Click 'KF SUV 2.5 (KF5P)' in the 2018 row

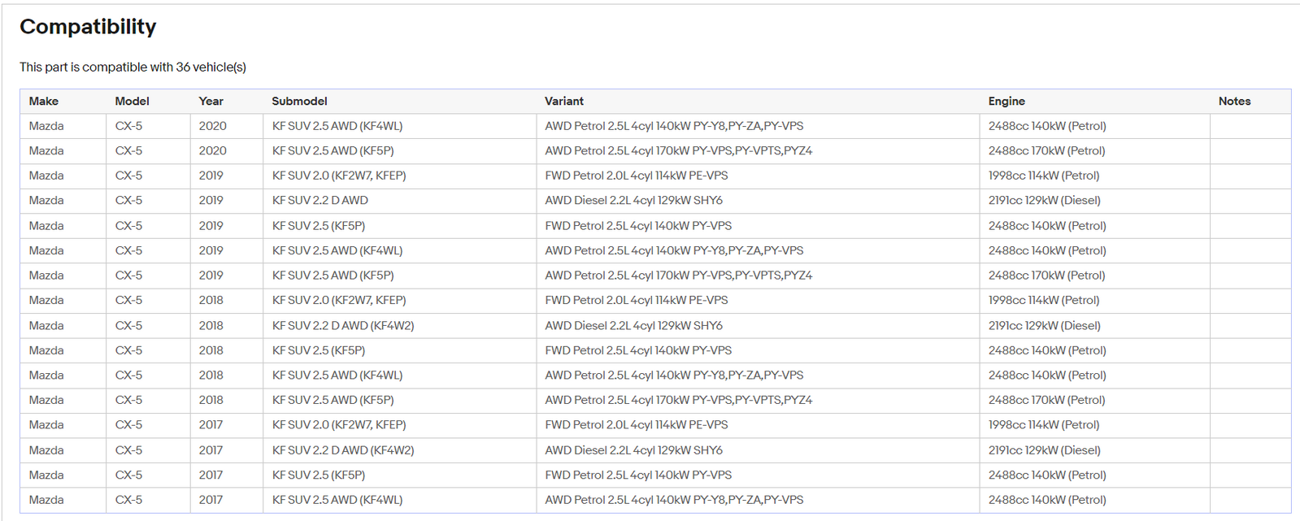(318, 350)
